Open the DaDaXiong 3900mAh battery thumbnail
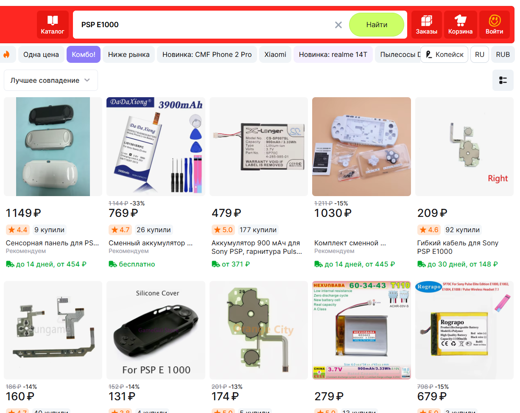This screenshot has width=520, height=413. pyautogui.click(x=156, y=146)
